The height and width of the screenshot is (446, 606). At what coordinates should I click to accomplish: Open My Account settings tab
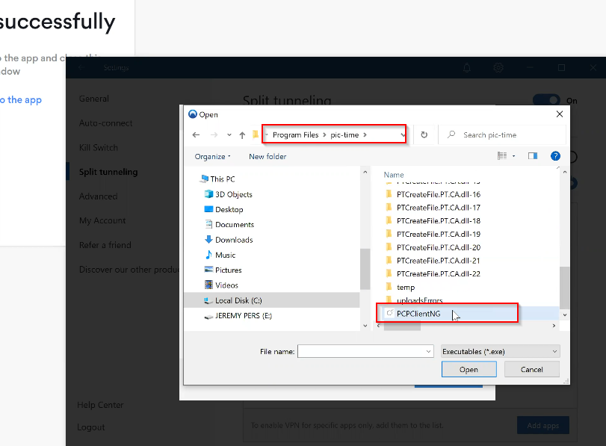coord(102,220)
